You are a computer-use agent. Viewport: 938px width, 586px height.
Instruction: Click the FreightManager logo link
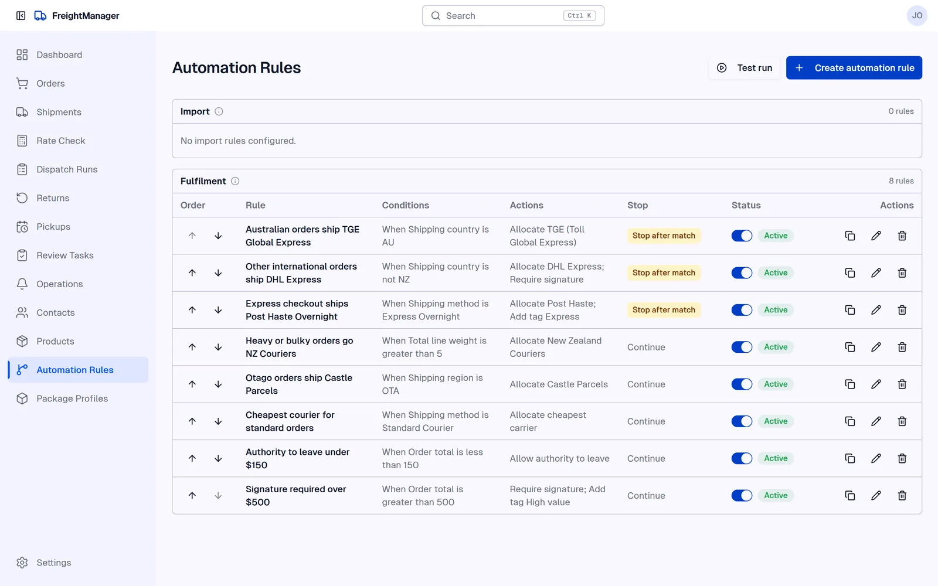point(77,16)
